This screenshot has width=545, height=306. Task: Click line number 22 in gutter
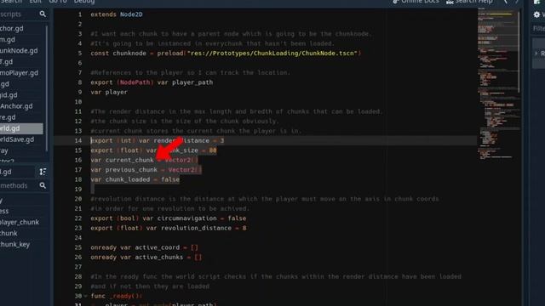[78, 218]
